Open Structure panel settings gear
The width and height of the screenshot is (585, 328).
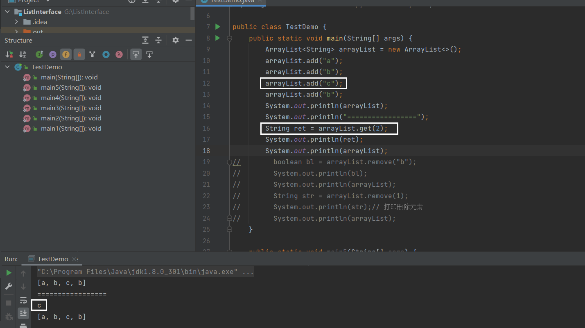[176, 40]
